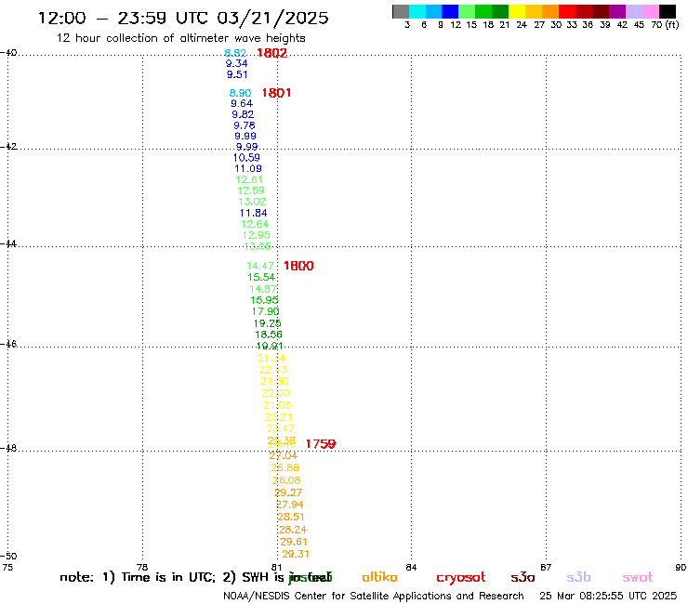
Task: Select the "swot" satellite legend label
Action: pos(638,577)
